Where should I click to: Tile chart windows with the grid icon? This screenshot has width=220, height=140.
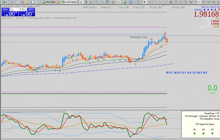(x=107, y=2)
